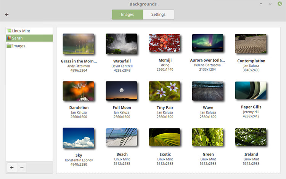
Task: Choose the Contemplation sand garden wallpaper
Action: coord(251,44)
